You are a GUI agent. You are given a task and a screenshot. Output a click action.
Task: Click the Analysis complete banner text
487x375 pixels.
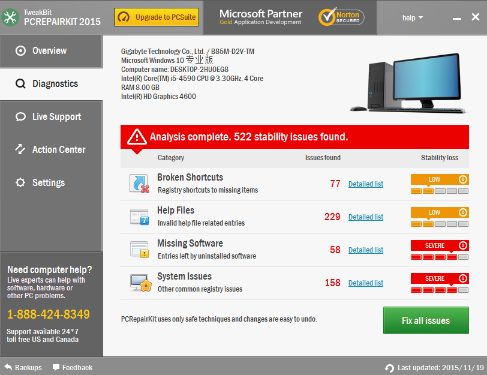coord(249,137)
